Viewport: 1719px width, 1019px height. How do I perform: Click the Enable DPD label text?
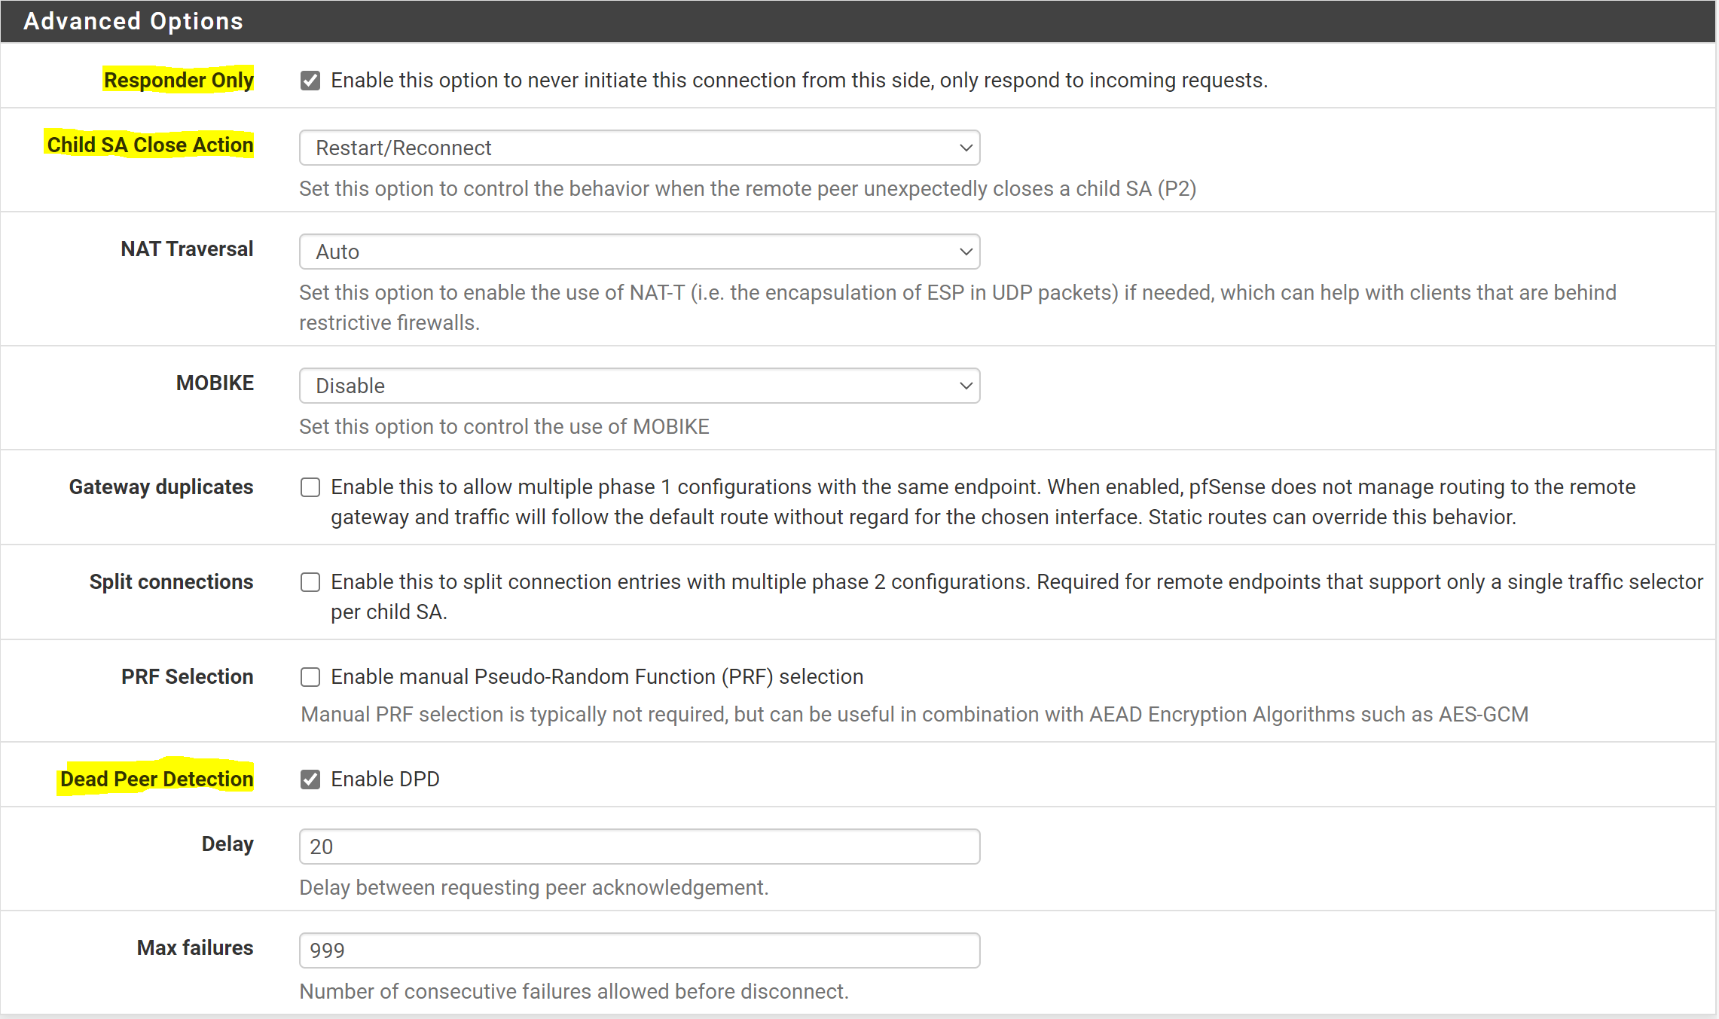385,779
